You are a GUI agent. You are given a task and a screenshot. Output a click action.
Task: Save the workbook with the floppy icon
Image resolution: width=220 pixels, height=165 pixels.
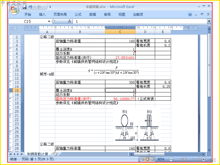tap(24, 7)
